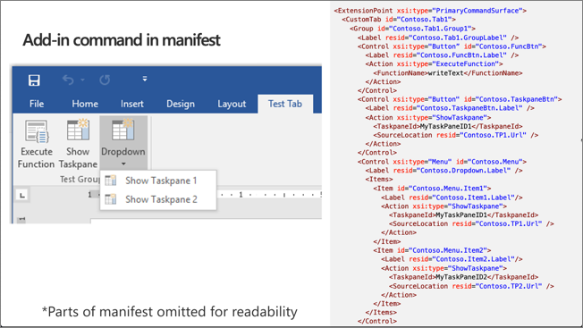Go to the Layout tab
Viewport: 583px width, 328px height.
[232, 104]
